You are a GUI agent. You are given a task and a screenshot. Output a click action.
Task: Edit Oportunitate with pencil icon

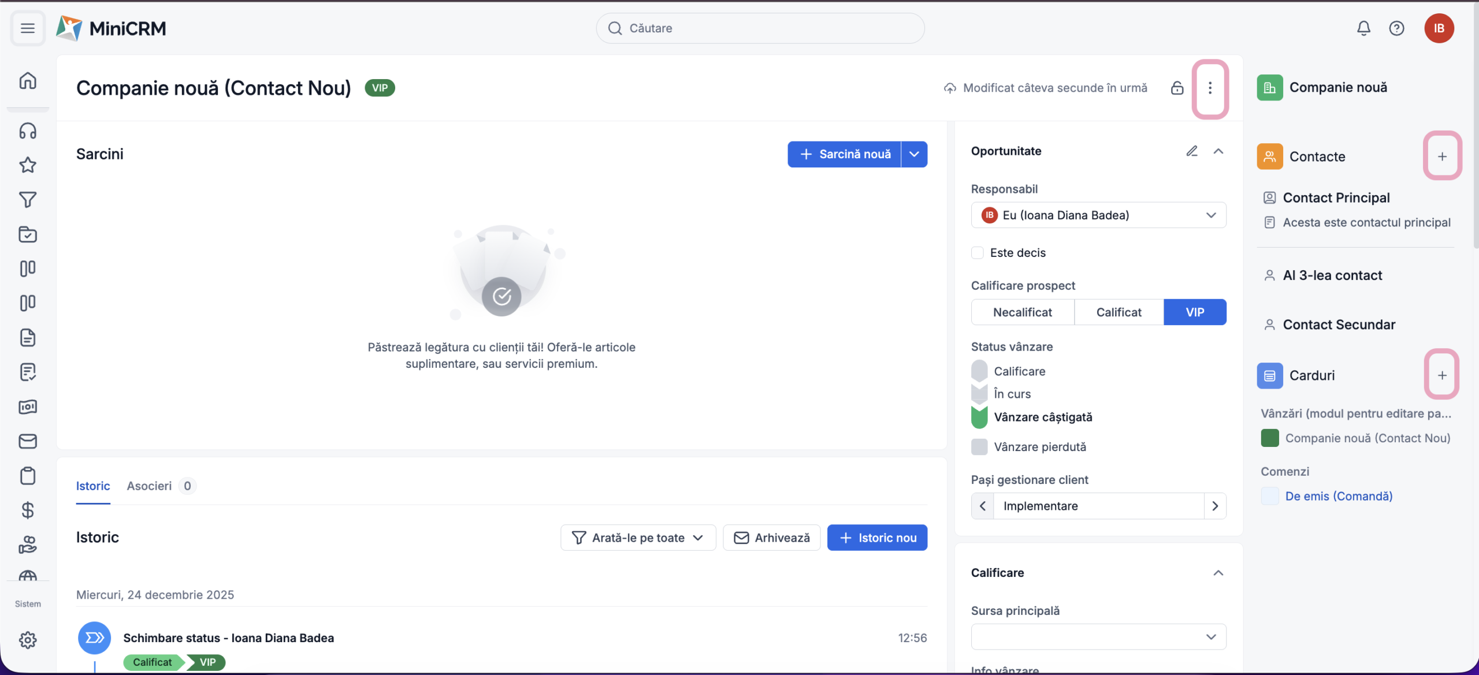point(1192,151)
